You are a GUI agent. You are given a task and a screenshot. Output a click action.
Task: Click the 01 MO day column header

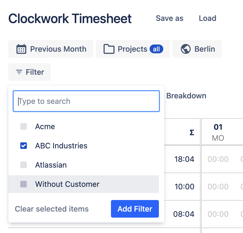(218, 132)
